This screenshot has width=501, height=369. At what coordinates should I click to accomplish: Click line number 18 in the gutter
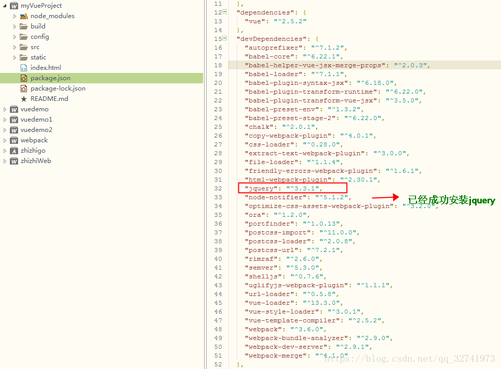point(218,65)
